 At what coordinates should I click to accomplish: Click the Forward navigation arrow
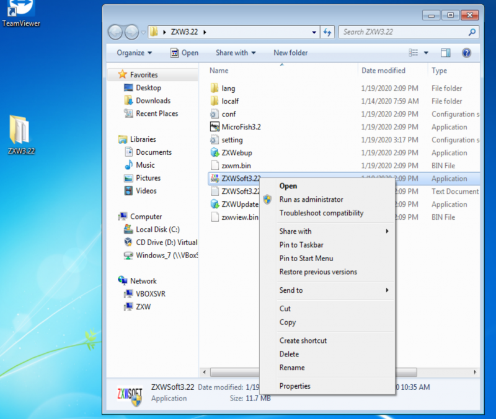pos(131,32)
